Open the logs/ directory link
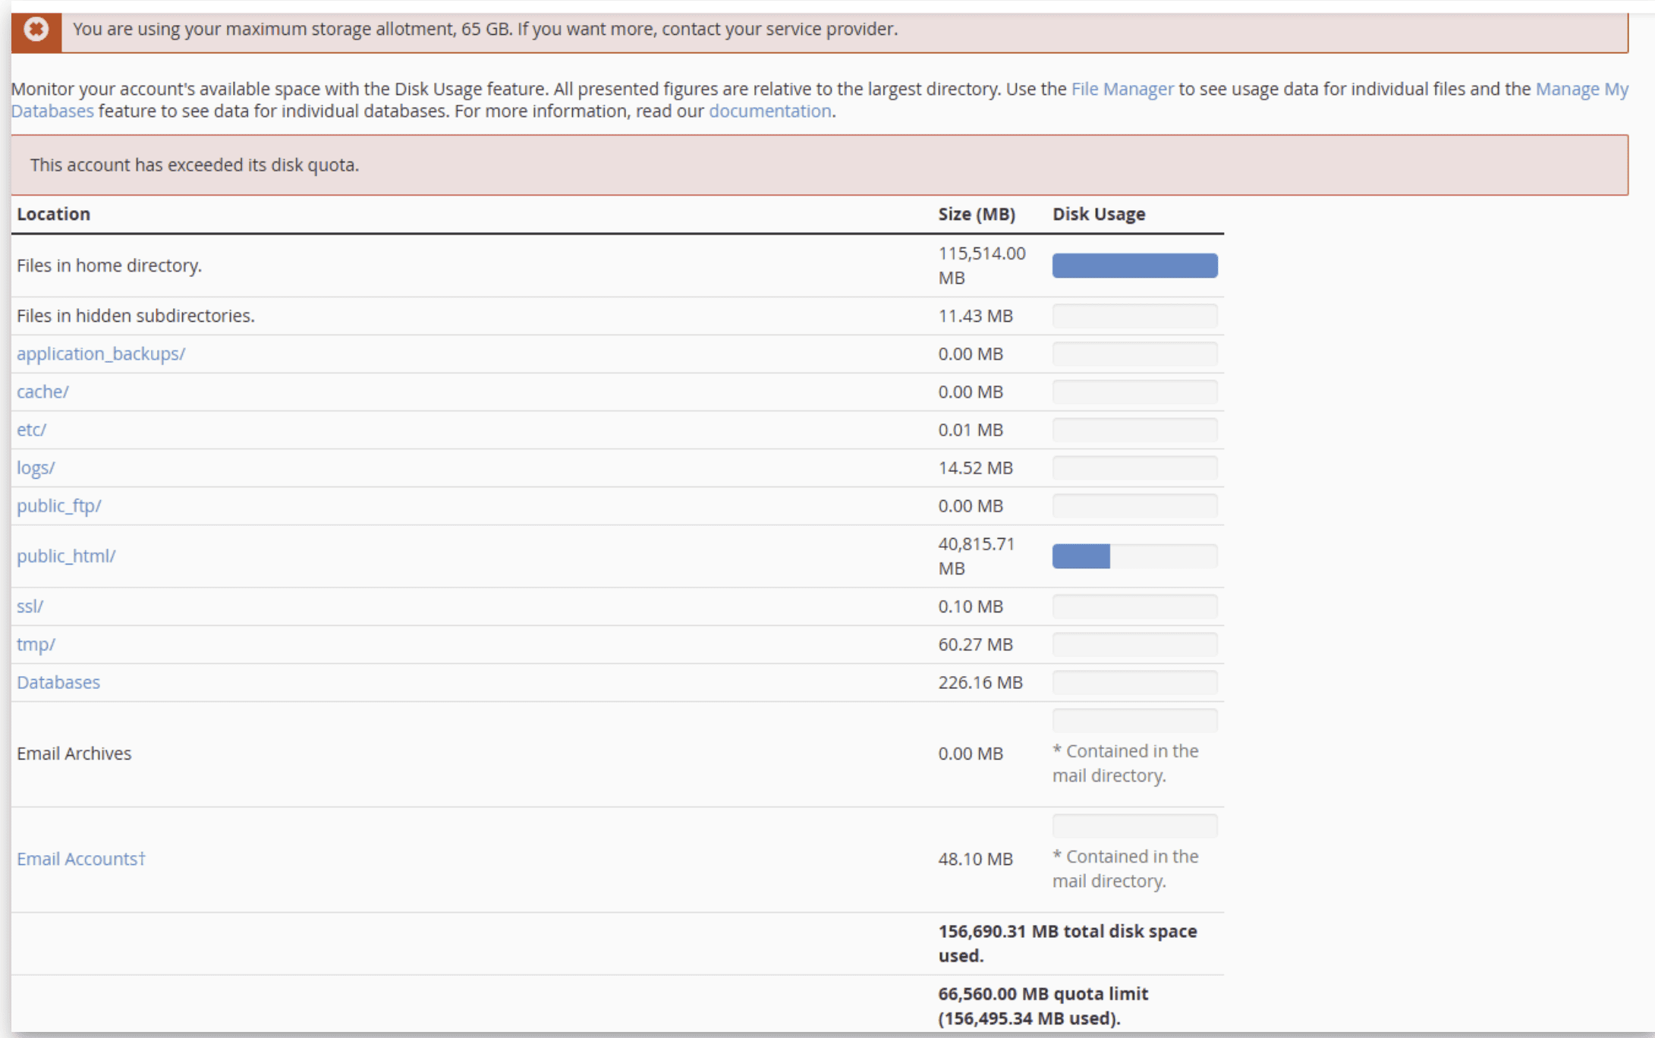The width and height of the screenshot is (1655, 1038). [x=36, y=467]
